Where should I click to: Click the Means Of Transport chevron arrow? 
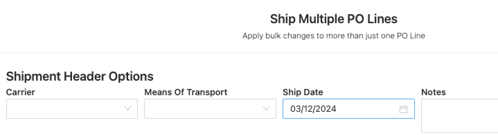tap(266, 109)
